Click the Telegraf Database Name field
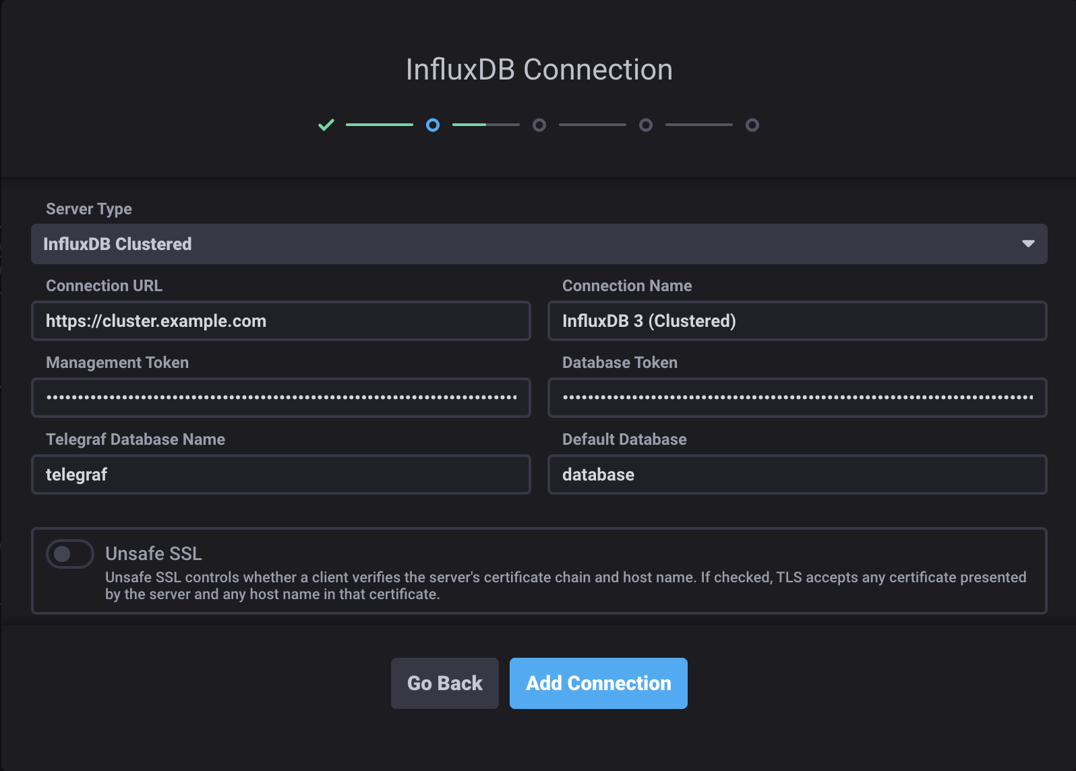 [281, 474]
